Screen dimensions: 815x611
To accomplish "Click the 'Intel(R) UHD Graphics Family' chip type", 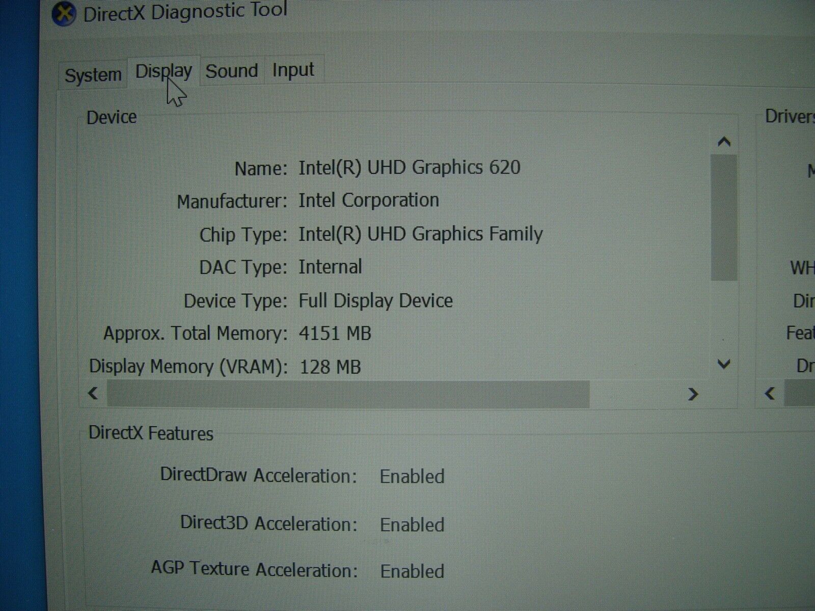I will tap(421, 234).
